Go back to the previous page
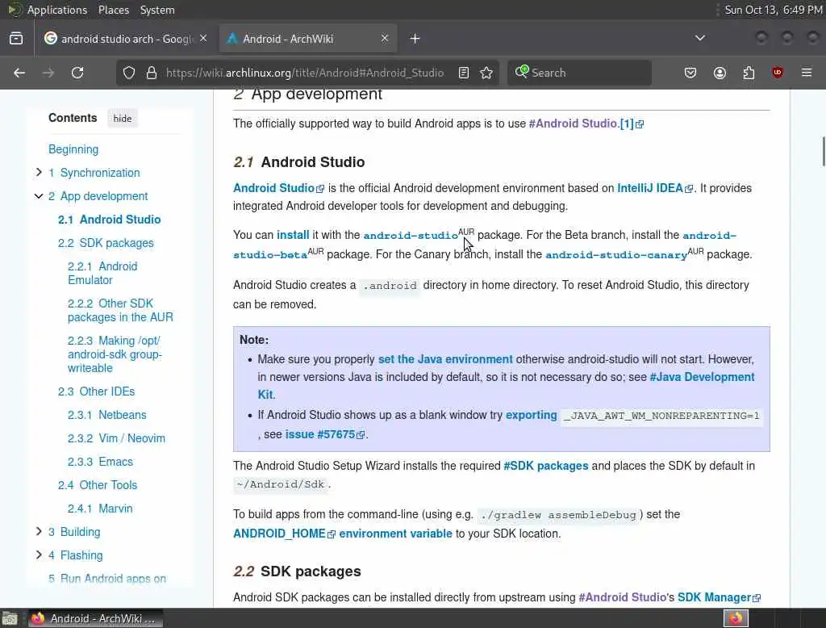The height and width of the screenshot is (628, 826). pyautogui.click(x=19, y=73)
